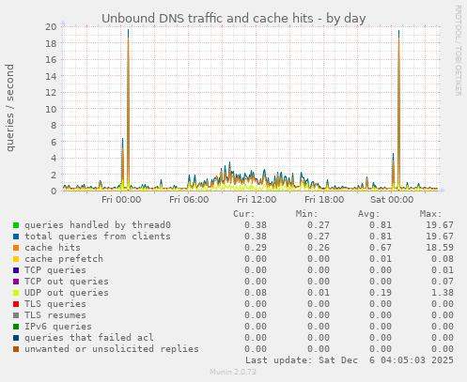The height and width of the screenshot is (382, 467).
Task: Click the 'Sat 00:00' time axis label
Action: pyautogui.click(x=392, y=200)
